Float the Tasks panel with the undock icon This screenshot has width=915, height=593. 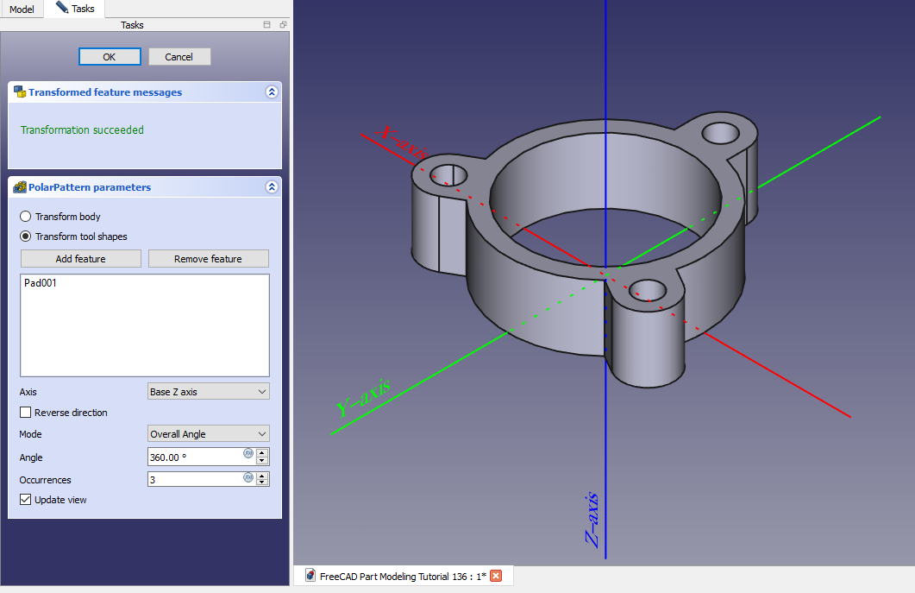283,25
